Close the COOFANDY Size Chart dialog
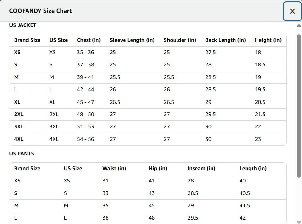302x224 pixels. pos(292,11)
